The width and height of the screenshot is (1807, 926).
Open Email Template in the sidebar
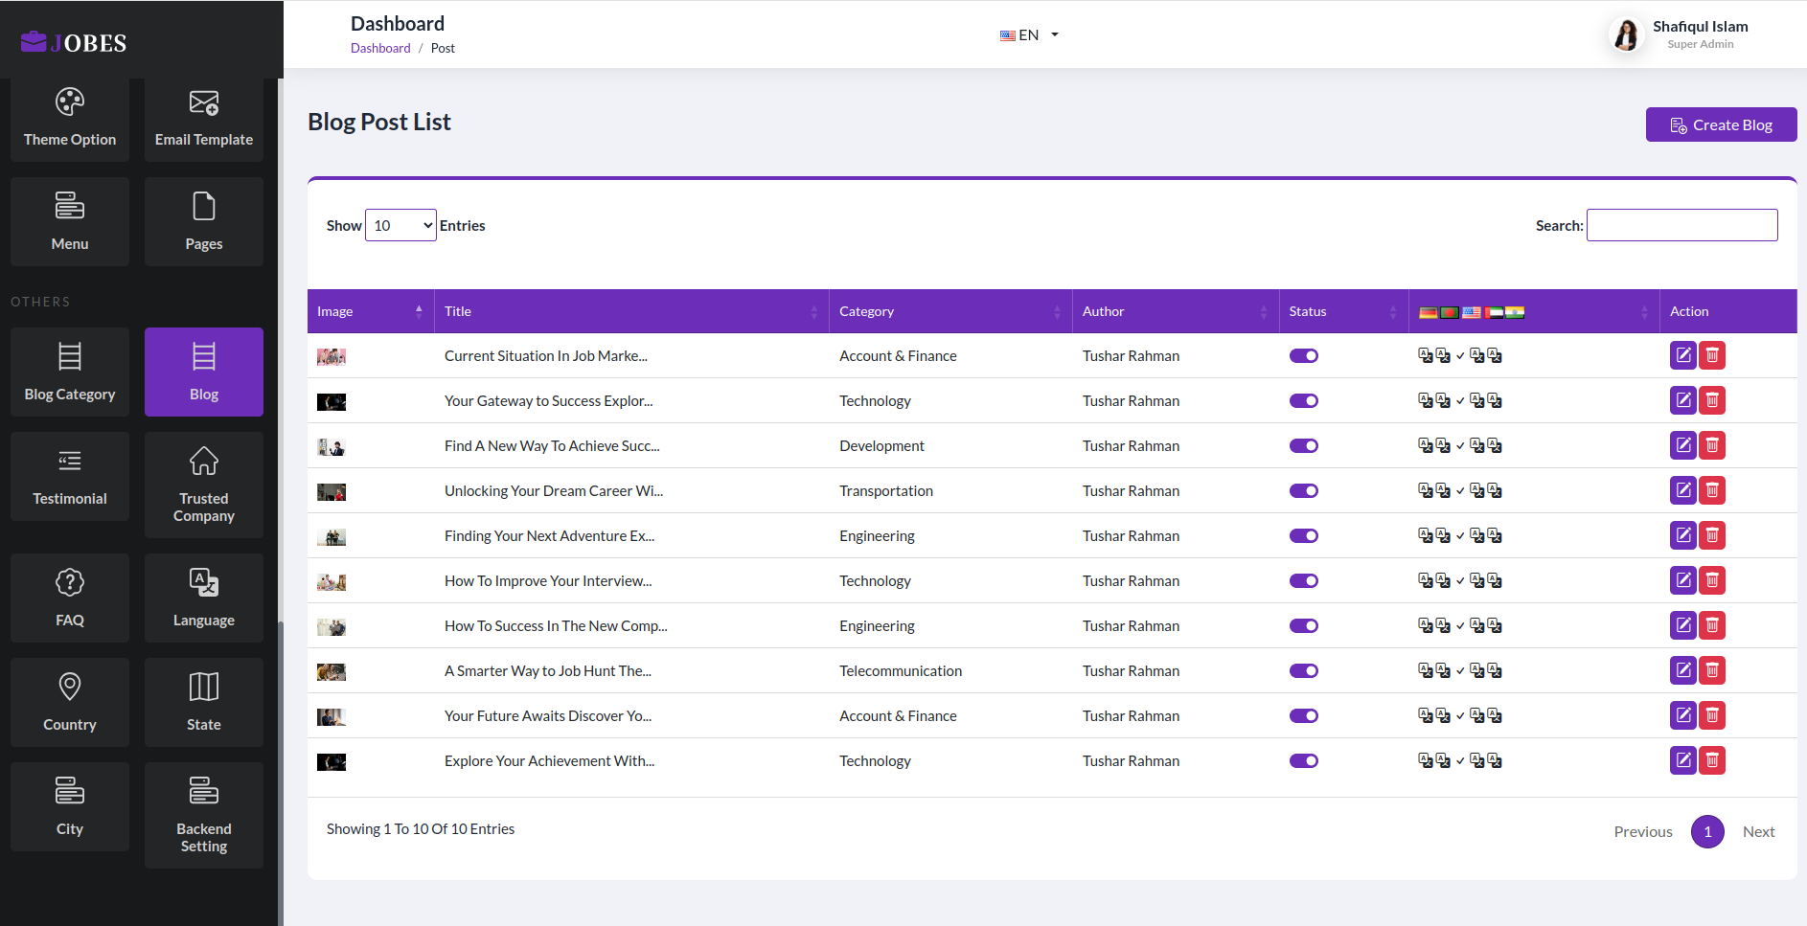coord(204,119)
